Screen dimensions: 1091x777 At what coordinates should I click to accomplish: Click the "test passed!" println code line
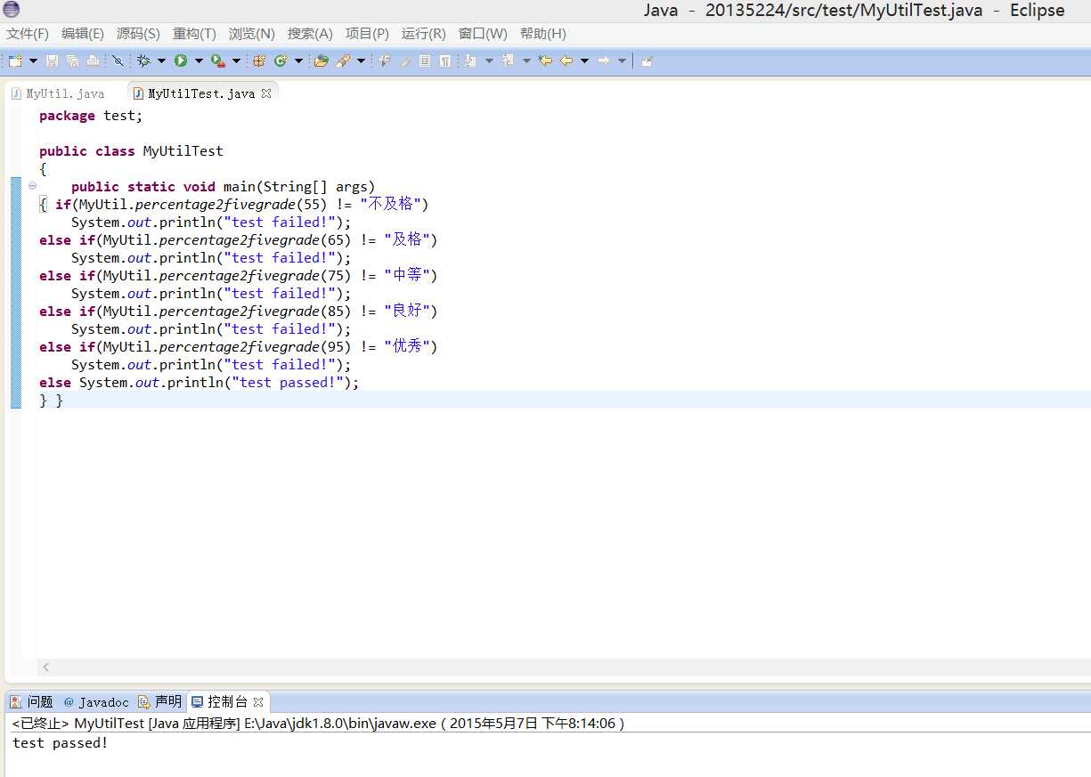pyautogui.click(x=199, y=383)
